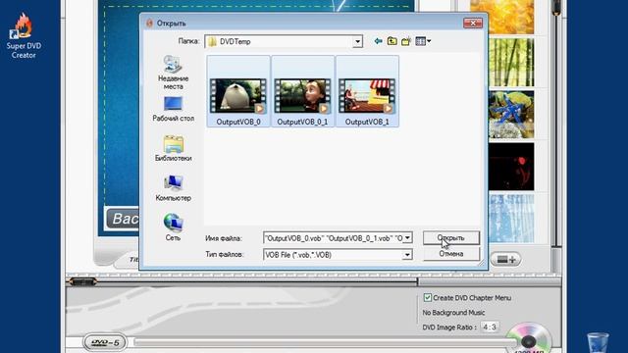Image resolution: width=628 pixels, height=353 pixels.
Task: Go back using the blue arrow icon
Action: pyautogui.click(x=378, y=41)
